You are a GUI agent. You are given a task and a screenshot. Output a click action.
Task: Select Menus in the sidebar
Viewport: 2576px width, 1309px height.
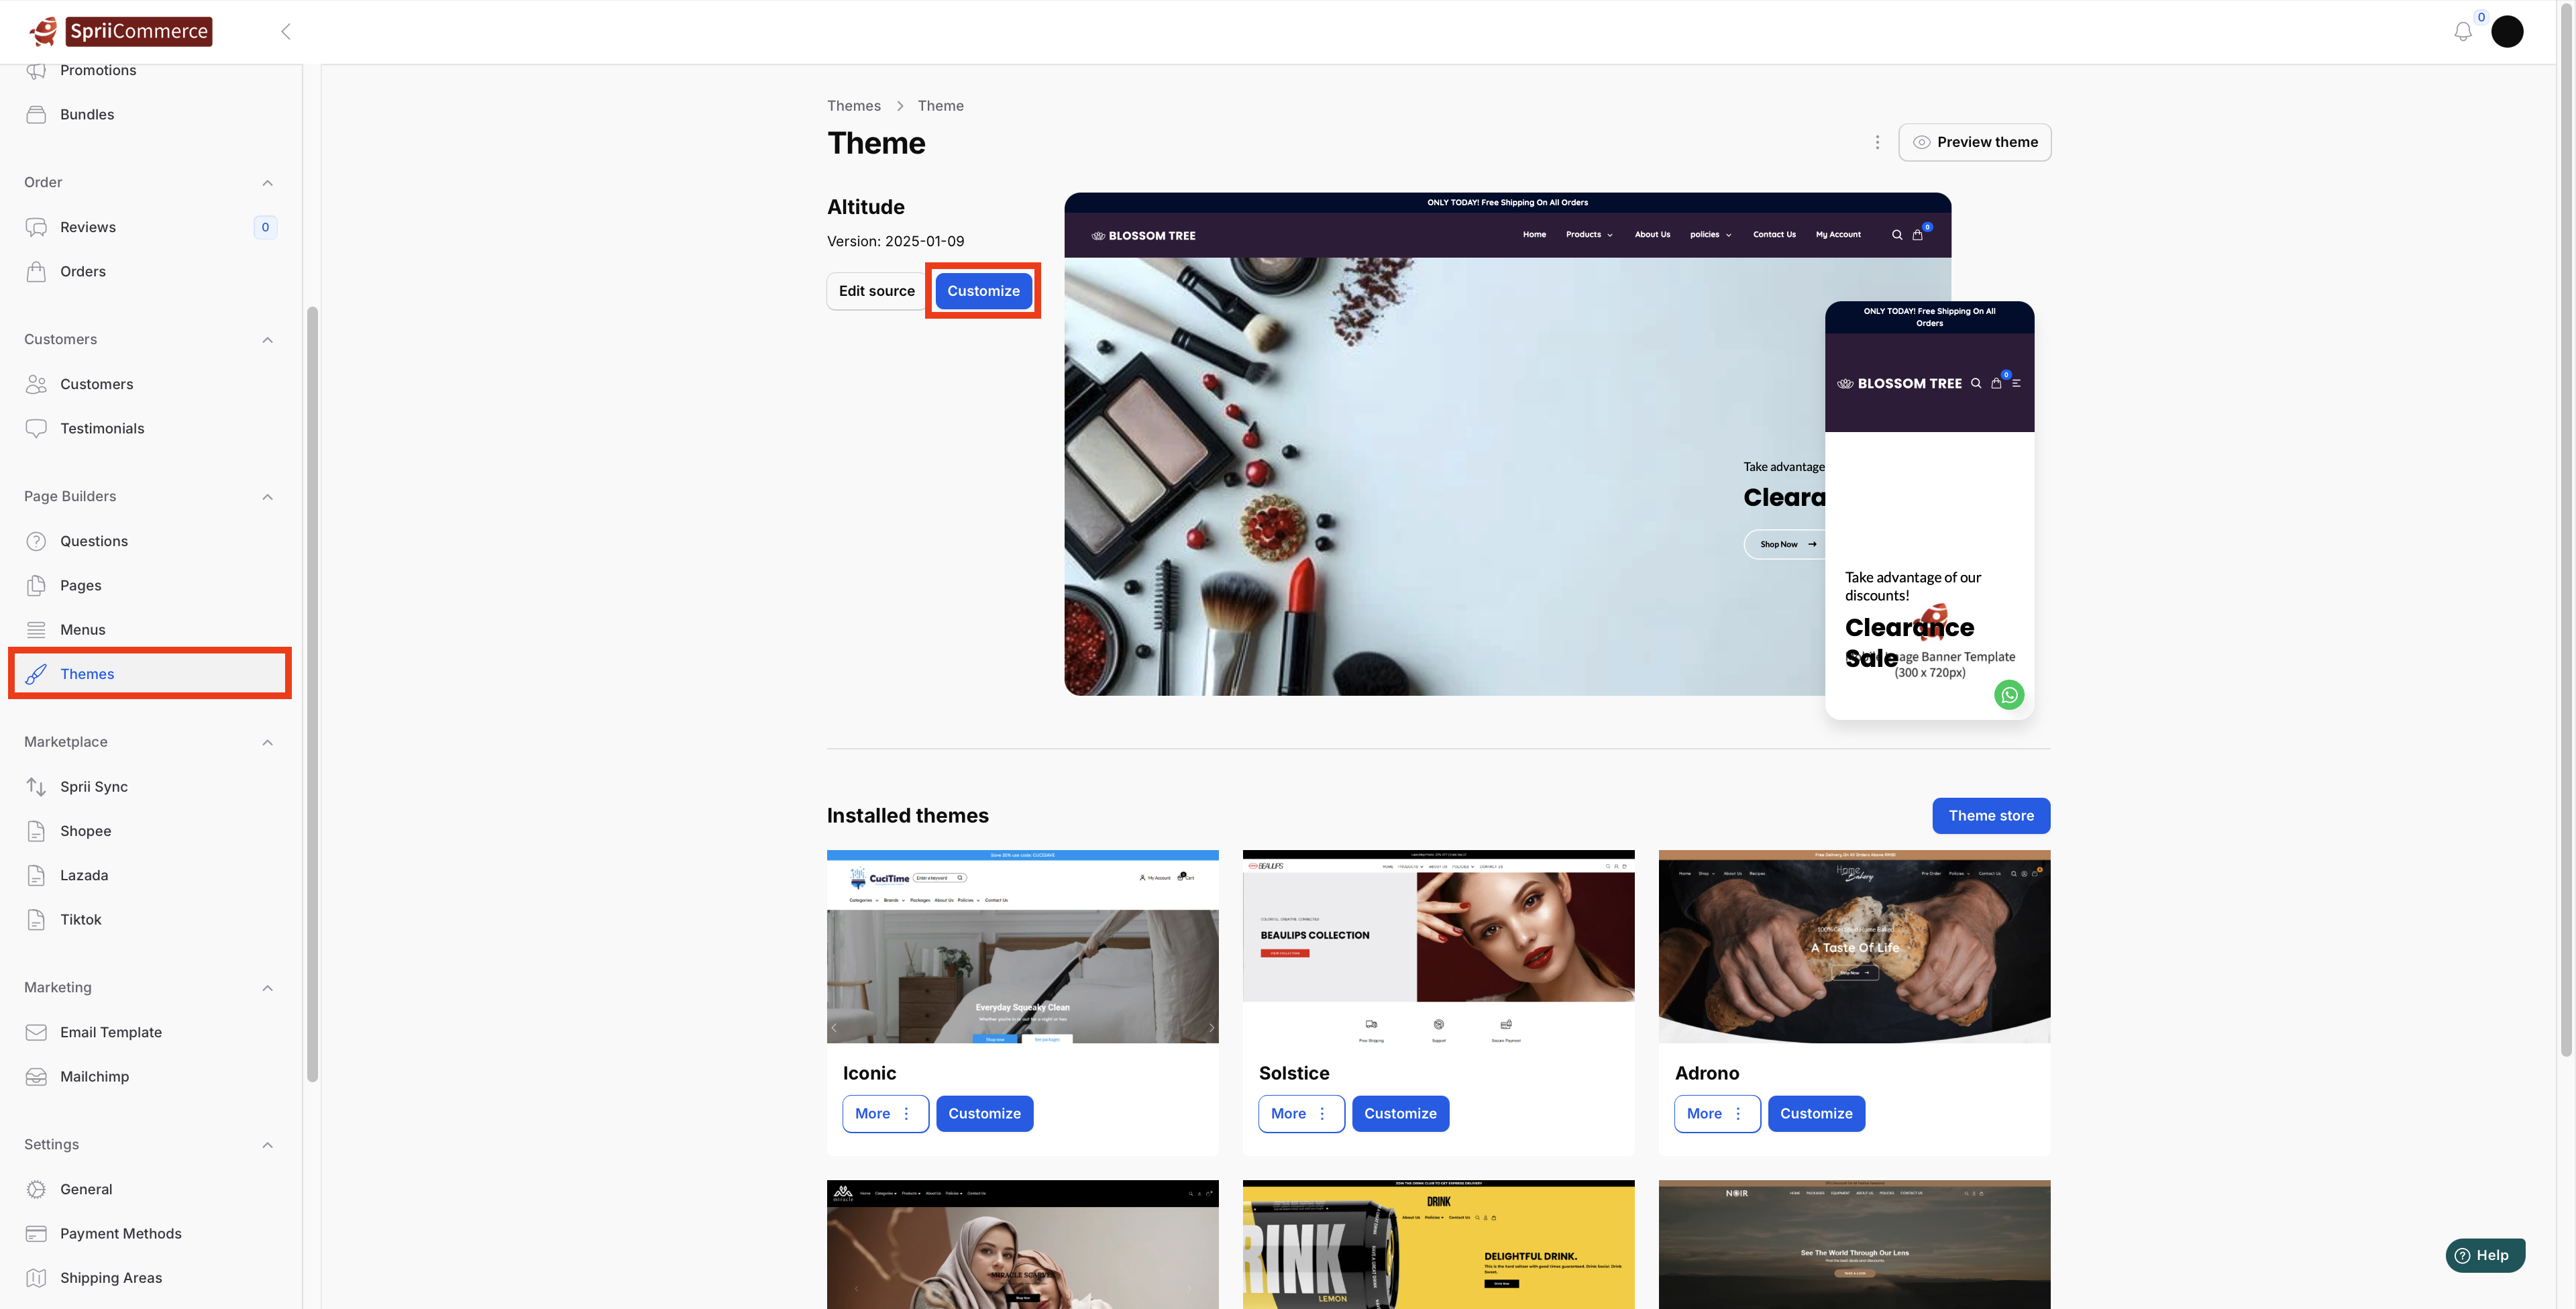(x=82, y=629)
